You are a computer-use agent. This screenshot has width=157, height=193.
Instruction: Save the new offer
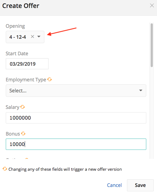click(x=140, y=185)
